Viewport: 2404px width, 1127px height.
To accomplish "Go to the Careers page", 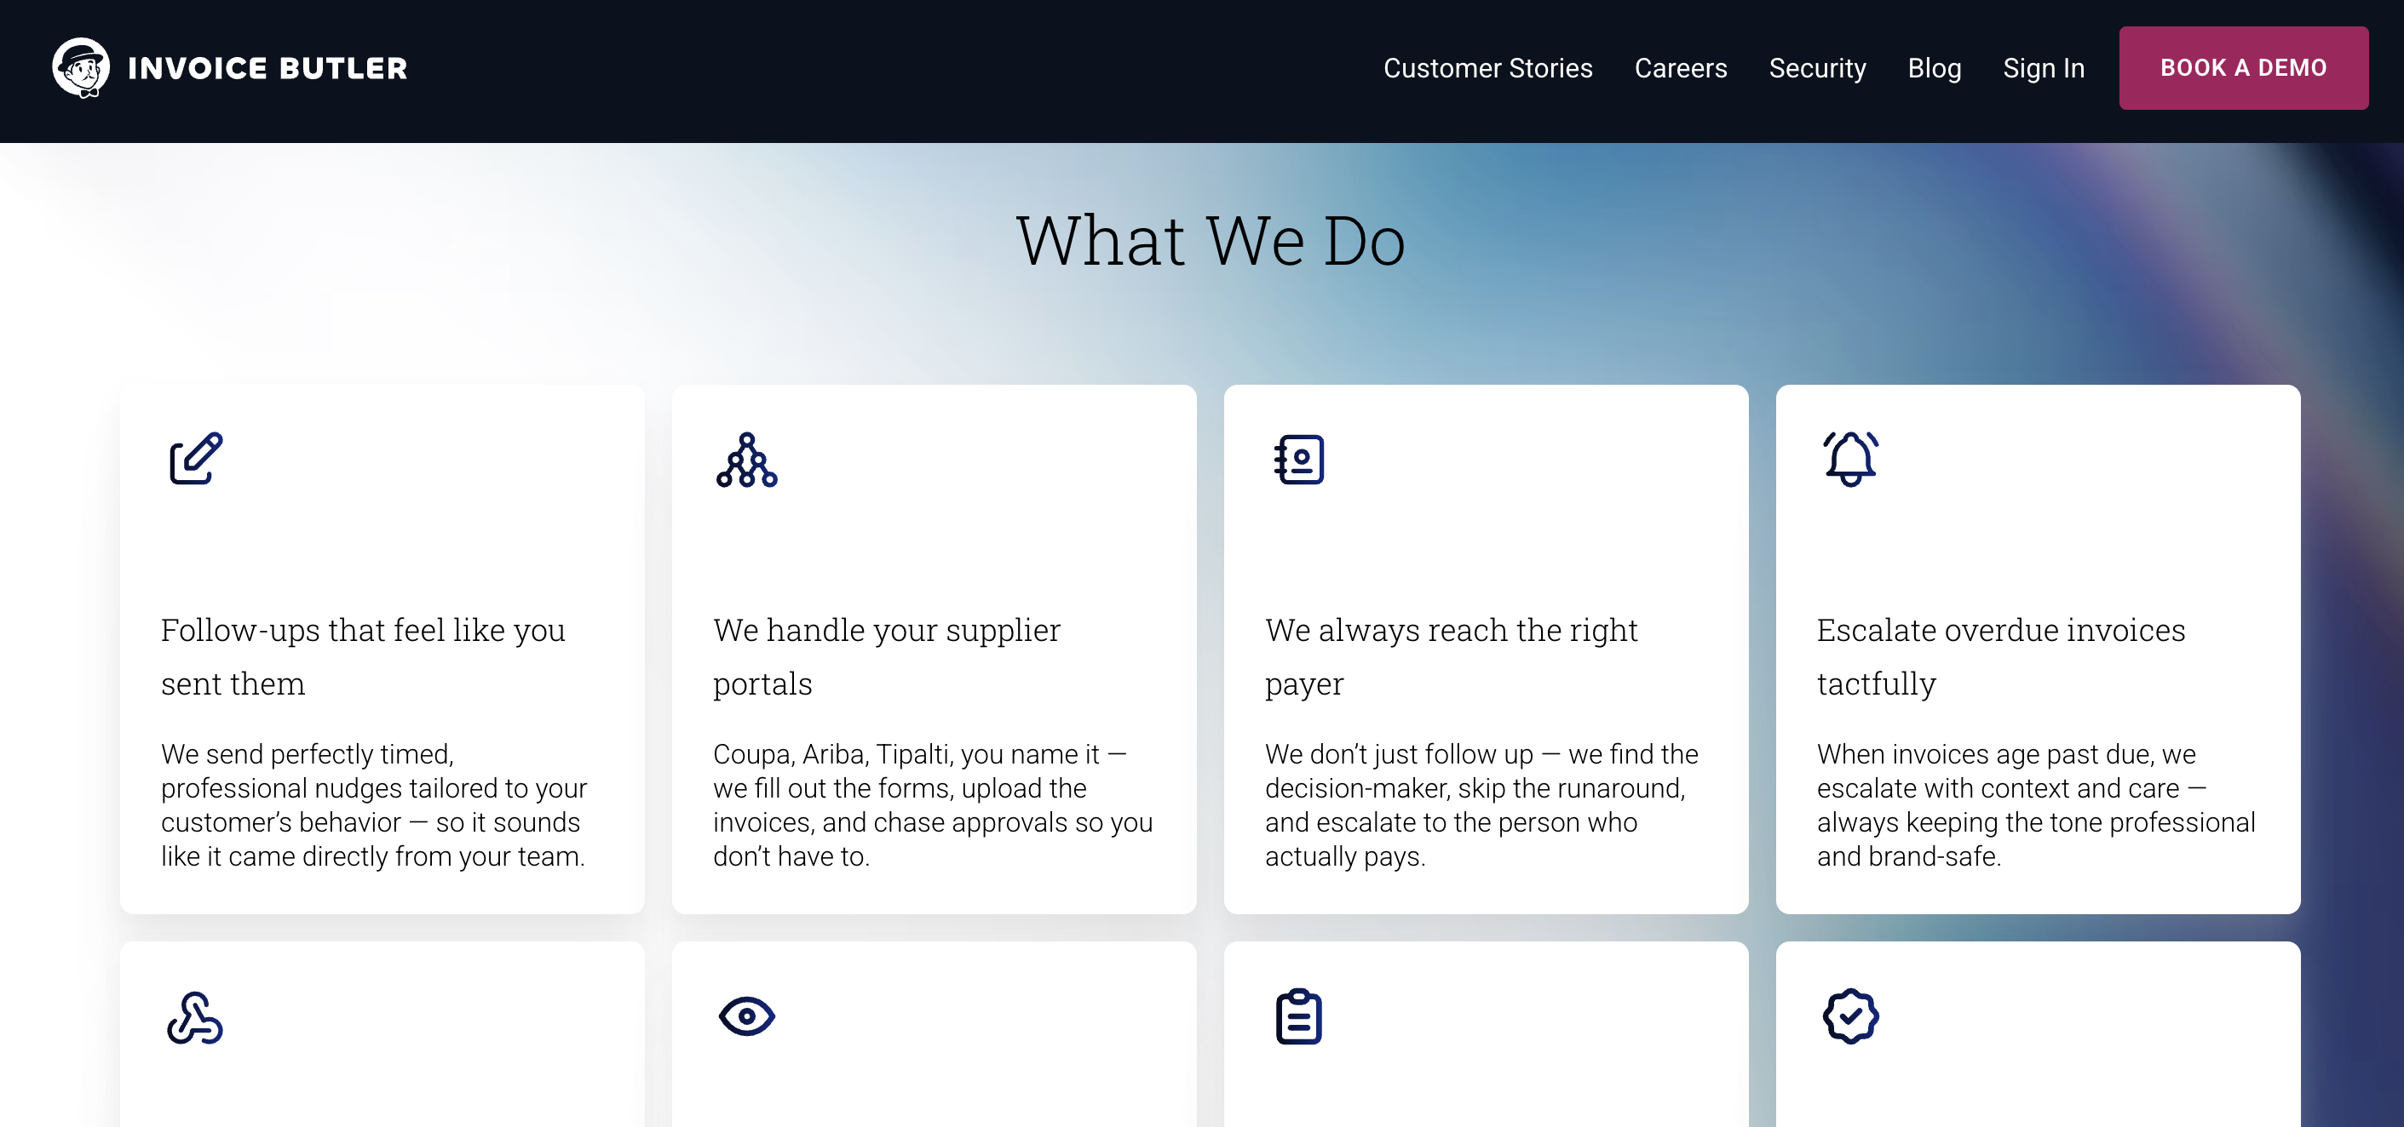I will coord(1681,68).
